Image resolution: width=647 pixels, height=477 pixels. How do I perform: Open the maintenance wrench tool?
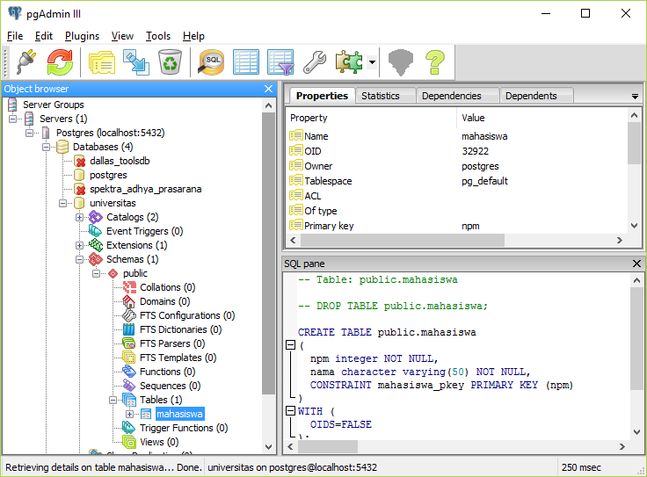point(315,62)
